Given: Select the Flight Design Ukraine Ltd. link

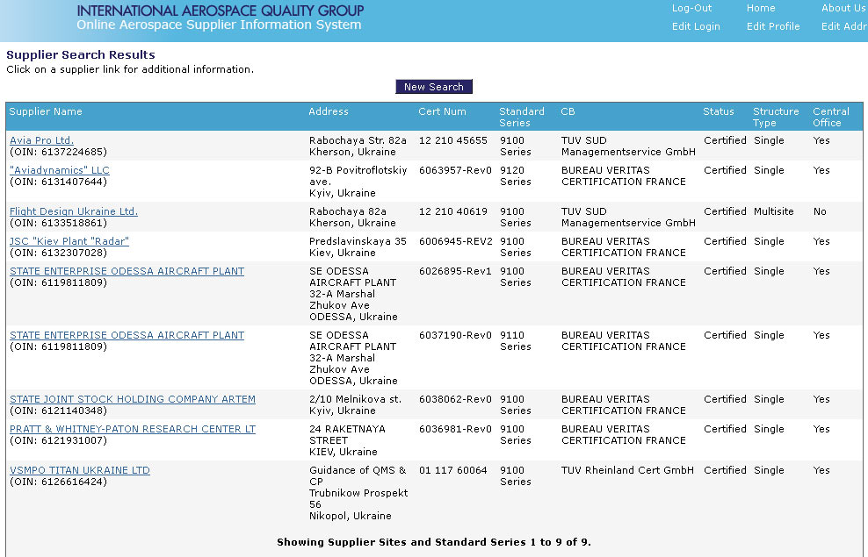Looking at the screenshot, I should click(73, 211).
